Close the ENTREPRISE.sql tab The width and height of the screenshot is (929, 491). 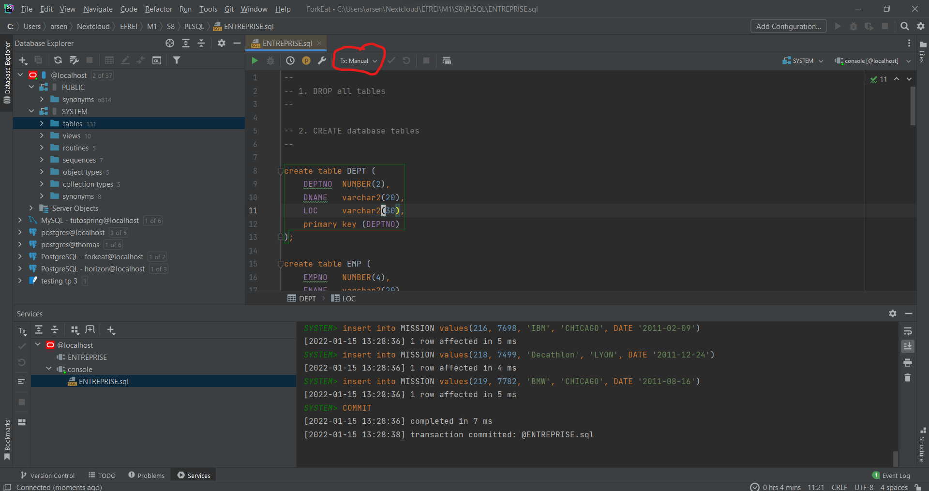pyautogui.click(x=319, y=43)
